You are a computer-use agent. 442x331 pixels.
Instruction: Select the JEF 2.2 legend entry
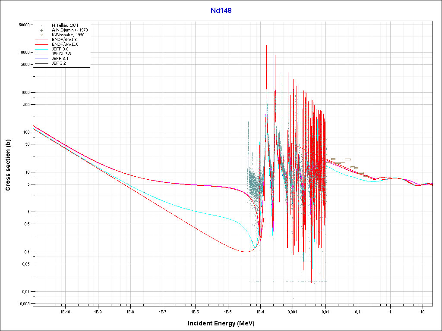pos(59,63)
